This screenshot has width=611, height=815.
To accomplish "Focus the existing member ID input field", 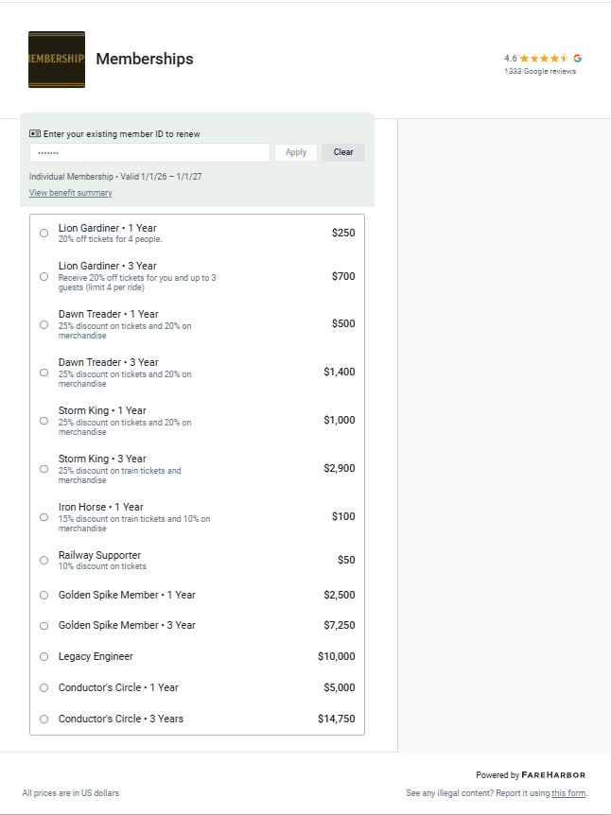I will (x=149, y=152).
